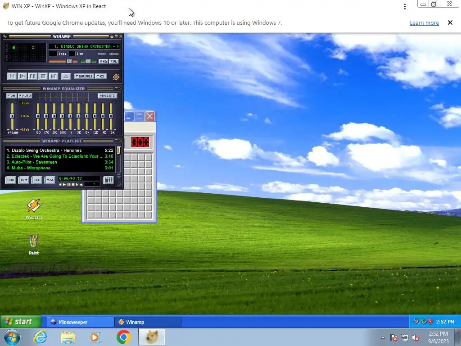Click the Winamp seek position bar
The image size is (461, 346).
[x=63, y=68]
